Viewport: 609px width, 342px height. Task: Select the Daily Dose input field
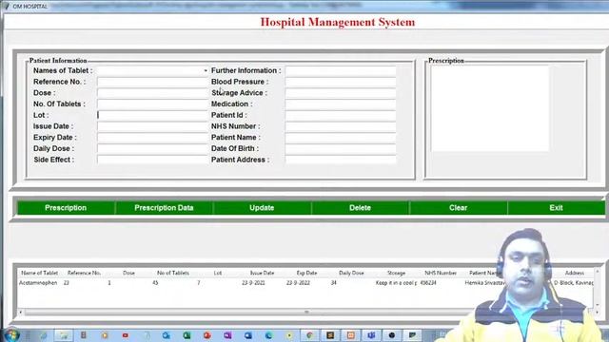coord(152,148)
